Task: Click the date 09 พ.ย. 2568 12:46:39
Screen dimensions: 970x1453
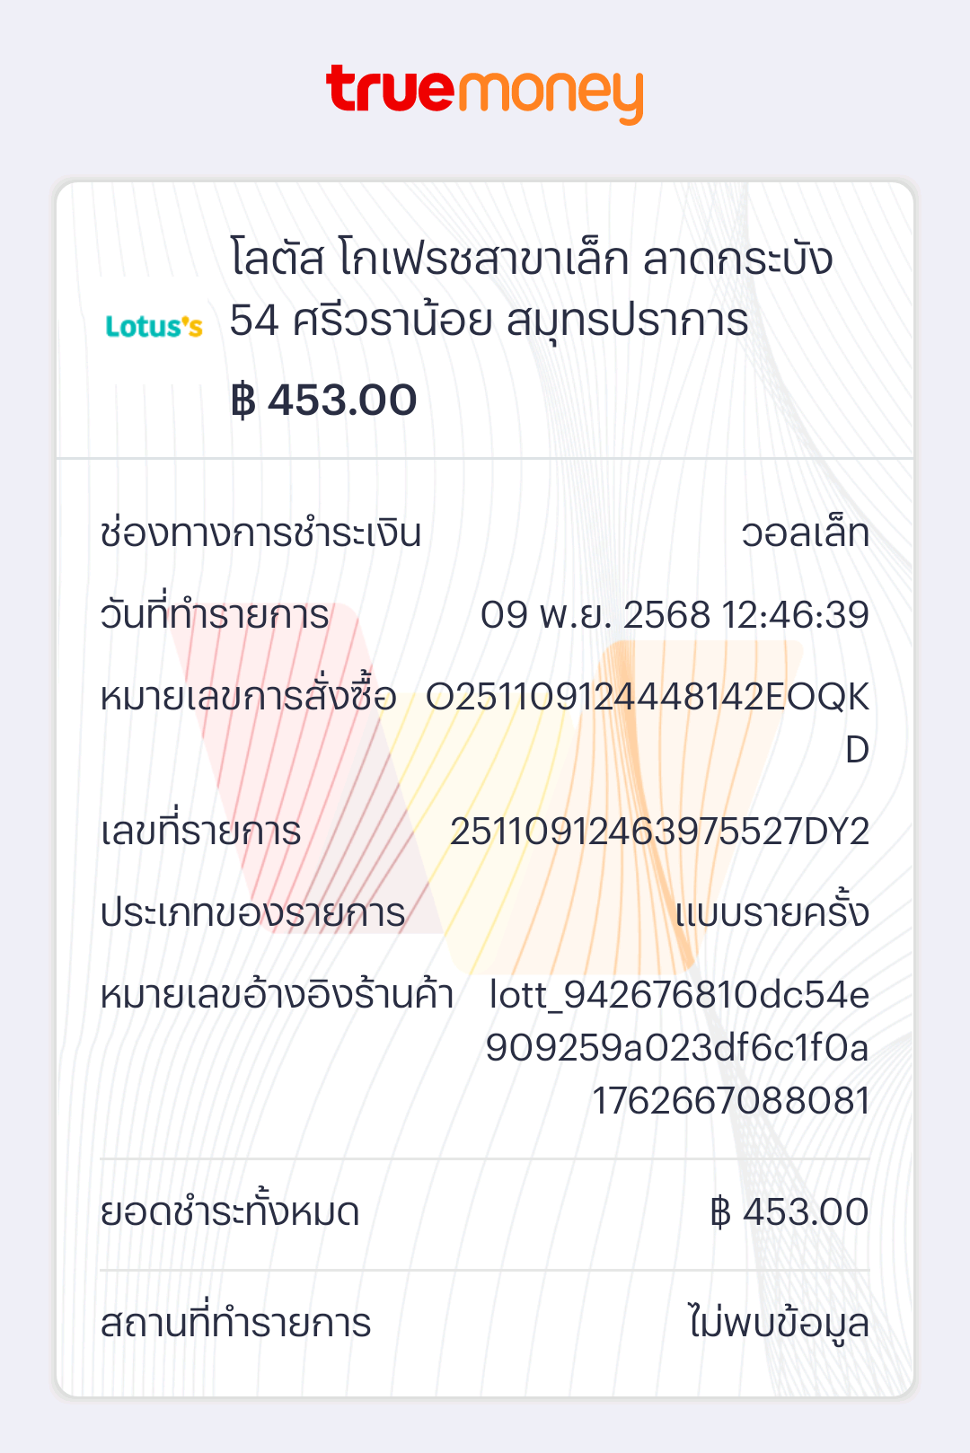Action: (x=675, y=616)
